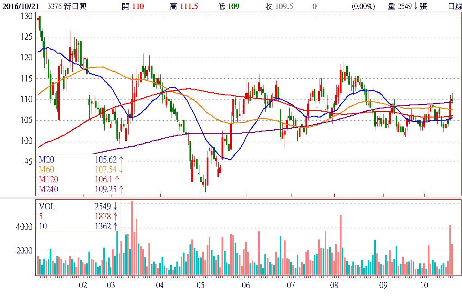Click the down arrow beside VOL 2549
This screenshot has height=298, width=462.
click(115, 207)
